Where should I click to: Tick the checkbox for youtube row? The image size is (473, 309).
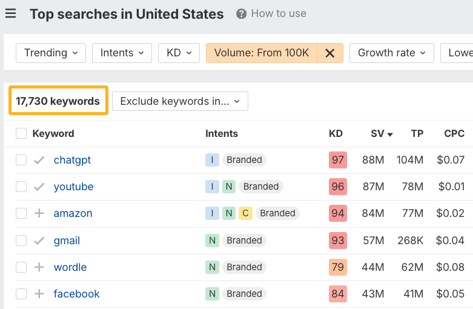21,187
